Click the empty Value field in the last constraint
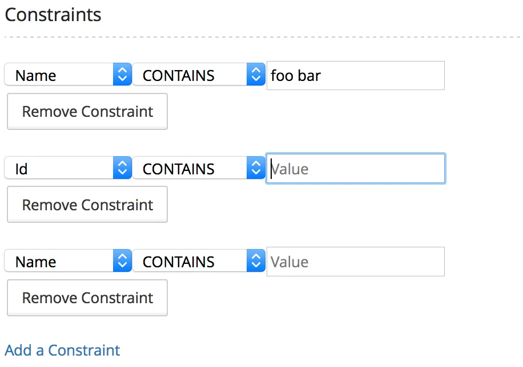Image resolution: width=523 pixels, height=367 pixels. [x=355, y=262]
